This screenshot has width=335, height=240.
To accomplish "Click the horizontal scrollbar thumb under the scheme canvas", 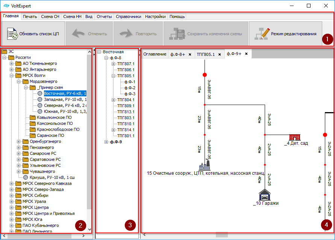I will tap(222, 235).
